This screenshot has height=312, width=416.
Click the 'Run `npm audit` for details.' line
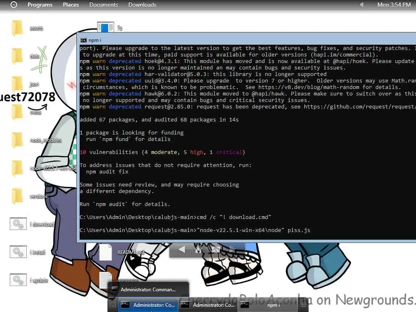click(125, 204)
